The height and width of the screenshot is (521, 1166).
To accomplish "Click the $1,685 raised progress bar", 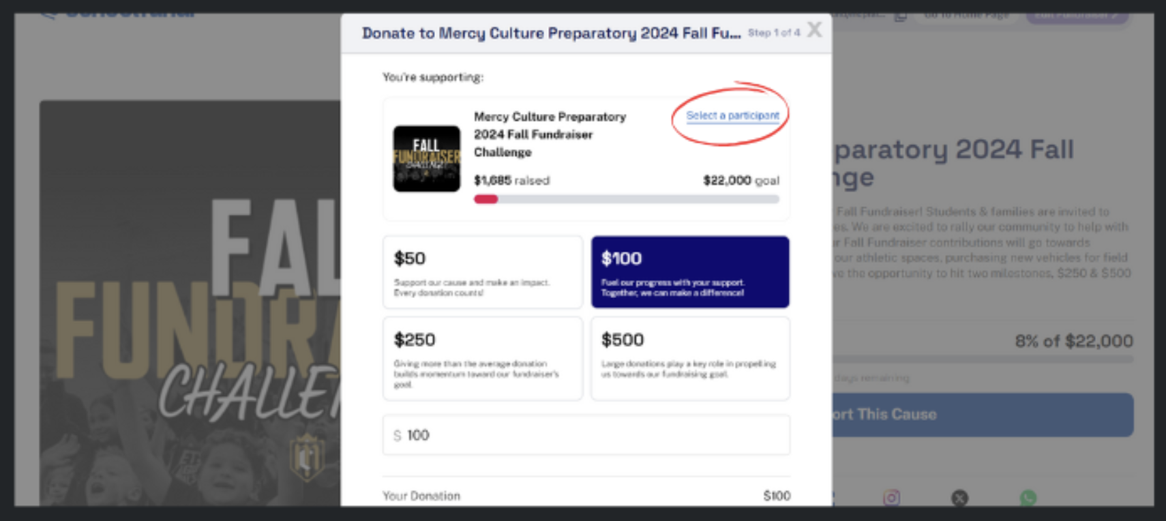I will [x=626, y=199].
